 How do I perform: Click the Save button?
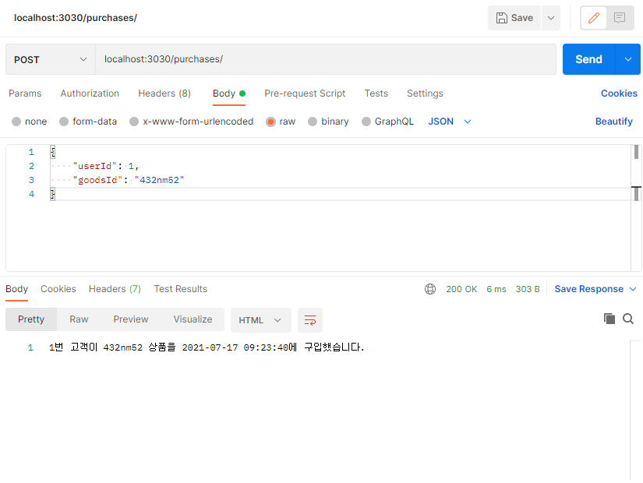[x=514, y=18]
